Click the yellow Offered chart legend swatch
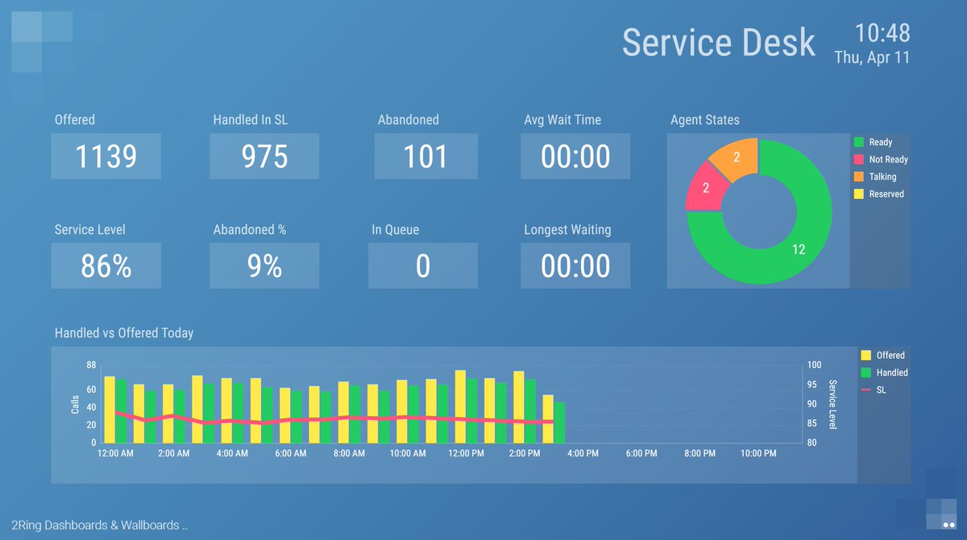The width and height of the screenshot is (967, 540). pyautogui.click(x=866, y=355)
